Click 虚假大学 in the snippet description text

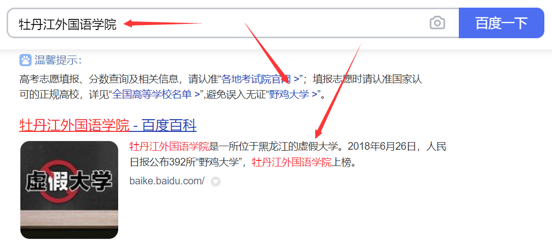click(x=319, y=146)
